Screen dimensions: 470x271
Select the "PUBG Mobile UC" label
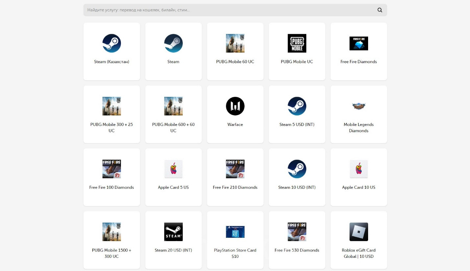(297, 62)
